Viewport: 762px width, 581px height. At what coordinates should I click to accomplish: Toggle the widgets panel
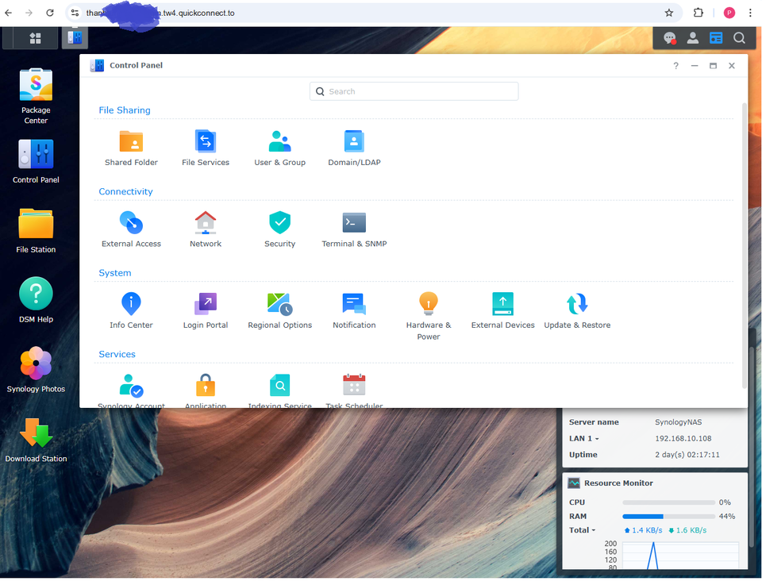click(716, 38)
